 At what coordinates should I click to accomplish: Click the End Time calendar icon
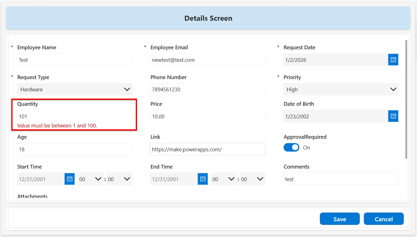coord(203,179)
